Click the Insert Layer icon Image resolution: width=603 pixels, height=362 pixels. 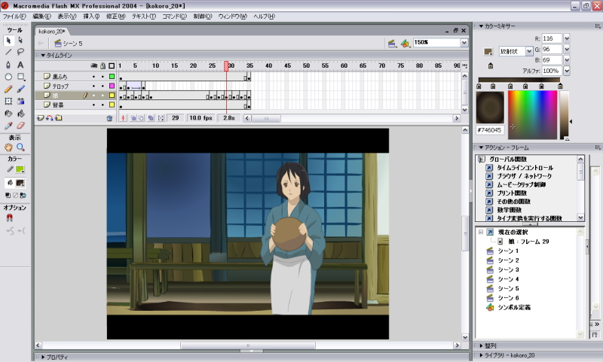click(x=40, y=118)
